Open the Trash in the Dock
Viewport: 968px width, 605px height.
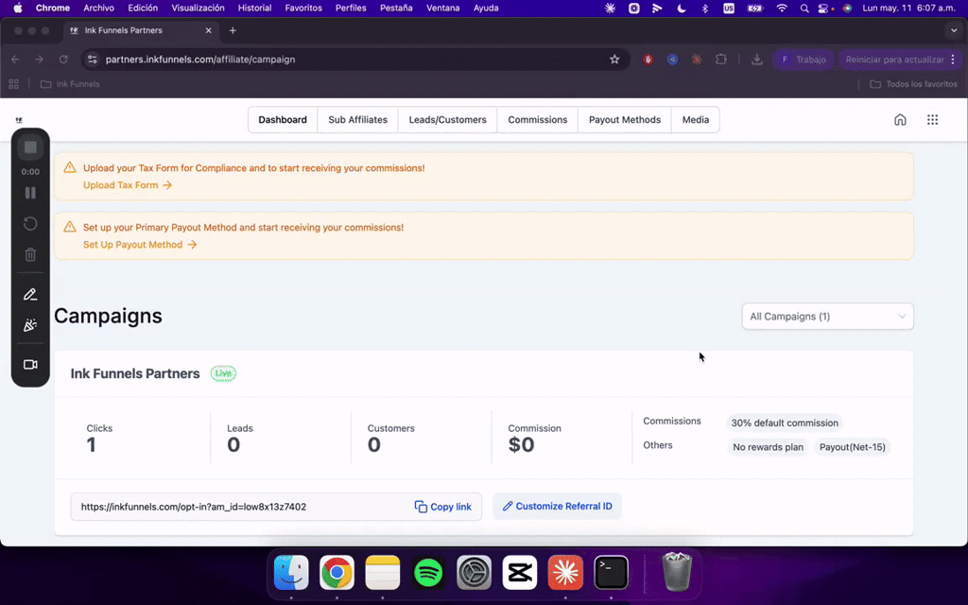click(677, 572)
